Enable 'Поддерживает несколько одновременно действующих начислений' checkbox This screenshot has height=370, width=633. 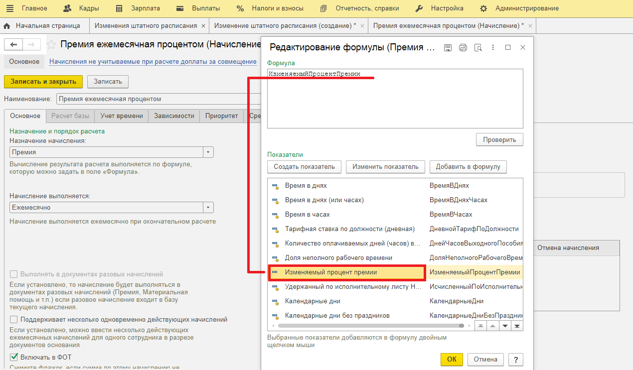14,320
